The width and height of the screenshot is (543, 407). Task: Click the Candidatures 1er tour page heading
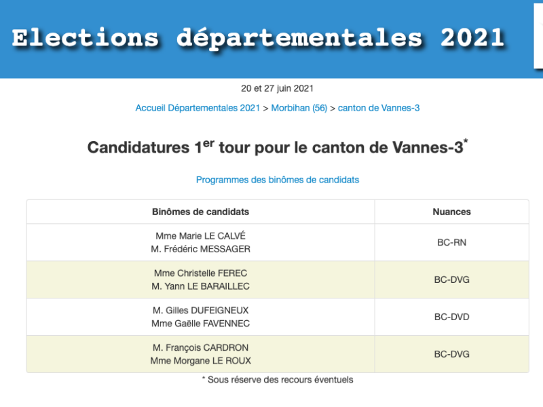[x=278, y=147]
